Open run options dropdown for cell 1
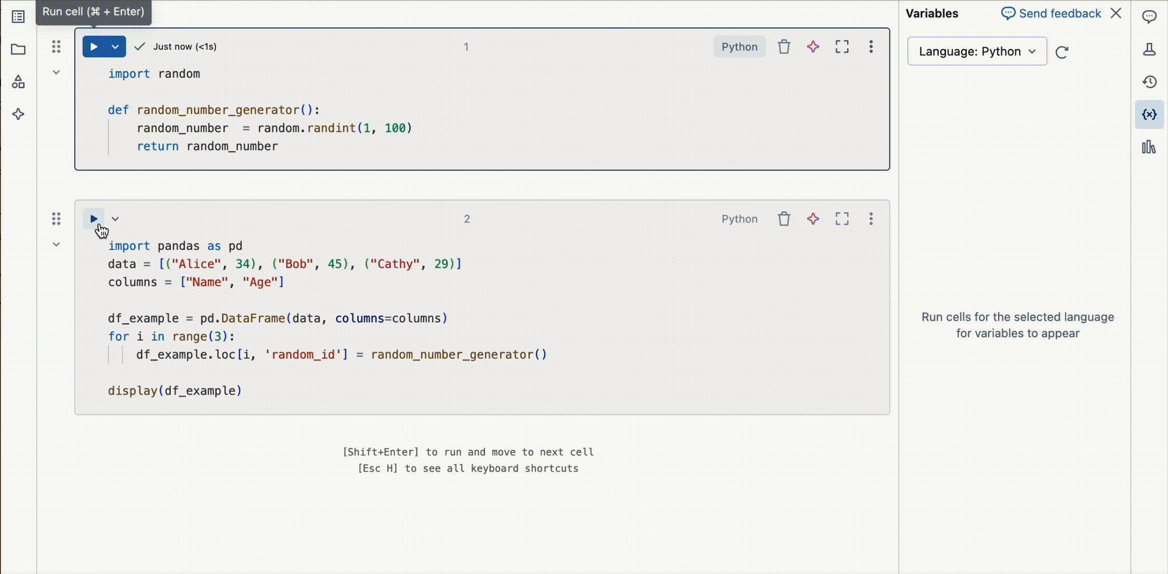1168x574 pixels. tap(115, 47)
